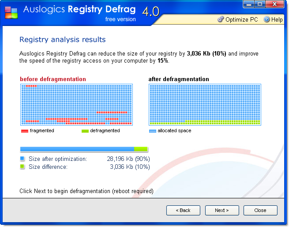This screenshot has height=227, width=289.
Task: Click the Auslogics logo icon
Action: 11,12
